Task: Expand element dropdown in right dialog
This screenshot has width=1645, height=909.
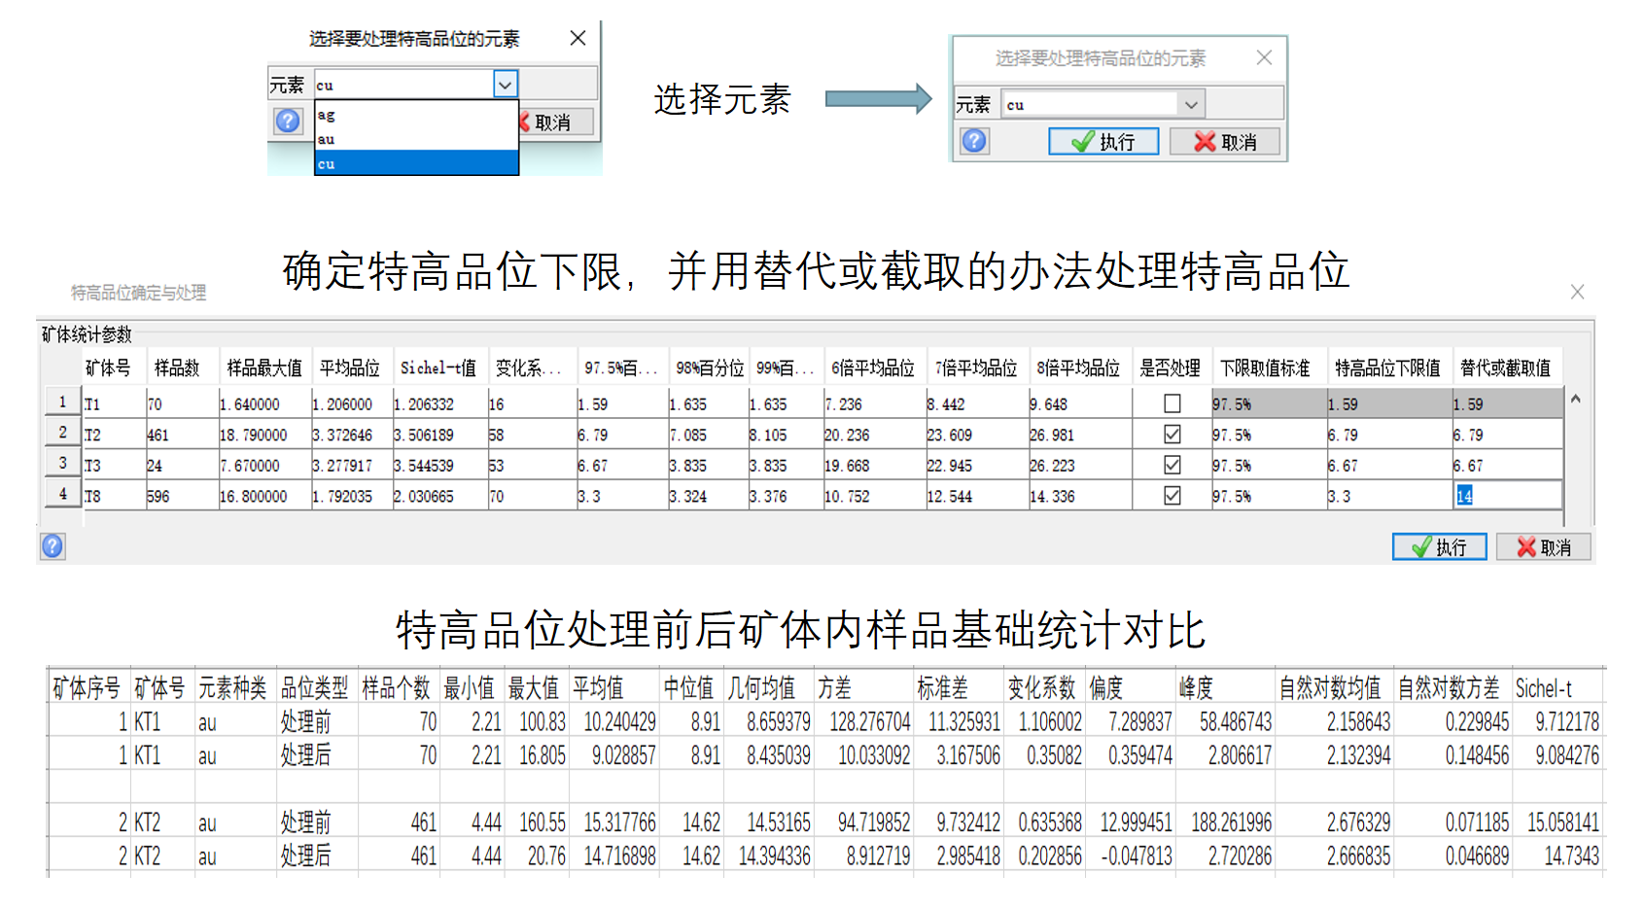Action: click(x=1190, y=104)
